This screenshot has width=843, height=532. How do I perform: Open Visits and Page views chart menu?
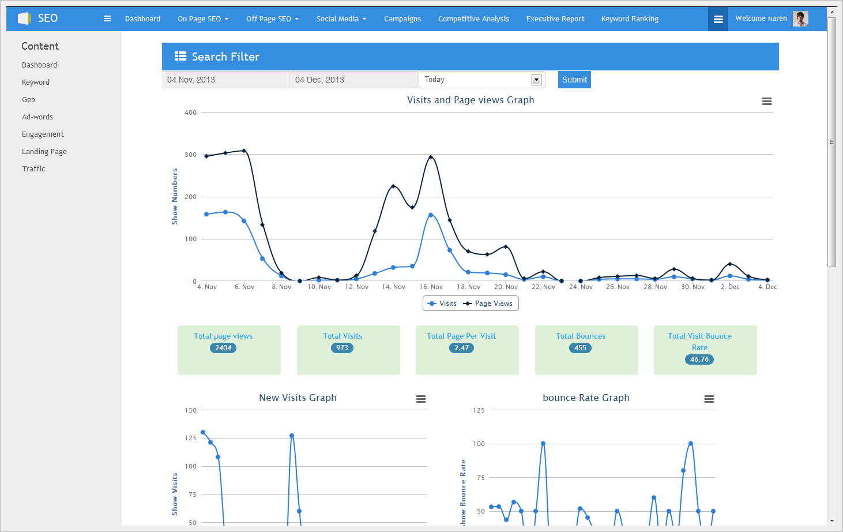click(x=766, y=102)
